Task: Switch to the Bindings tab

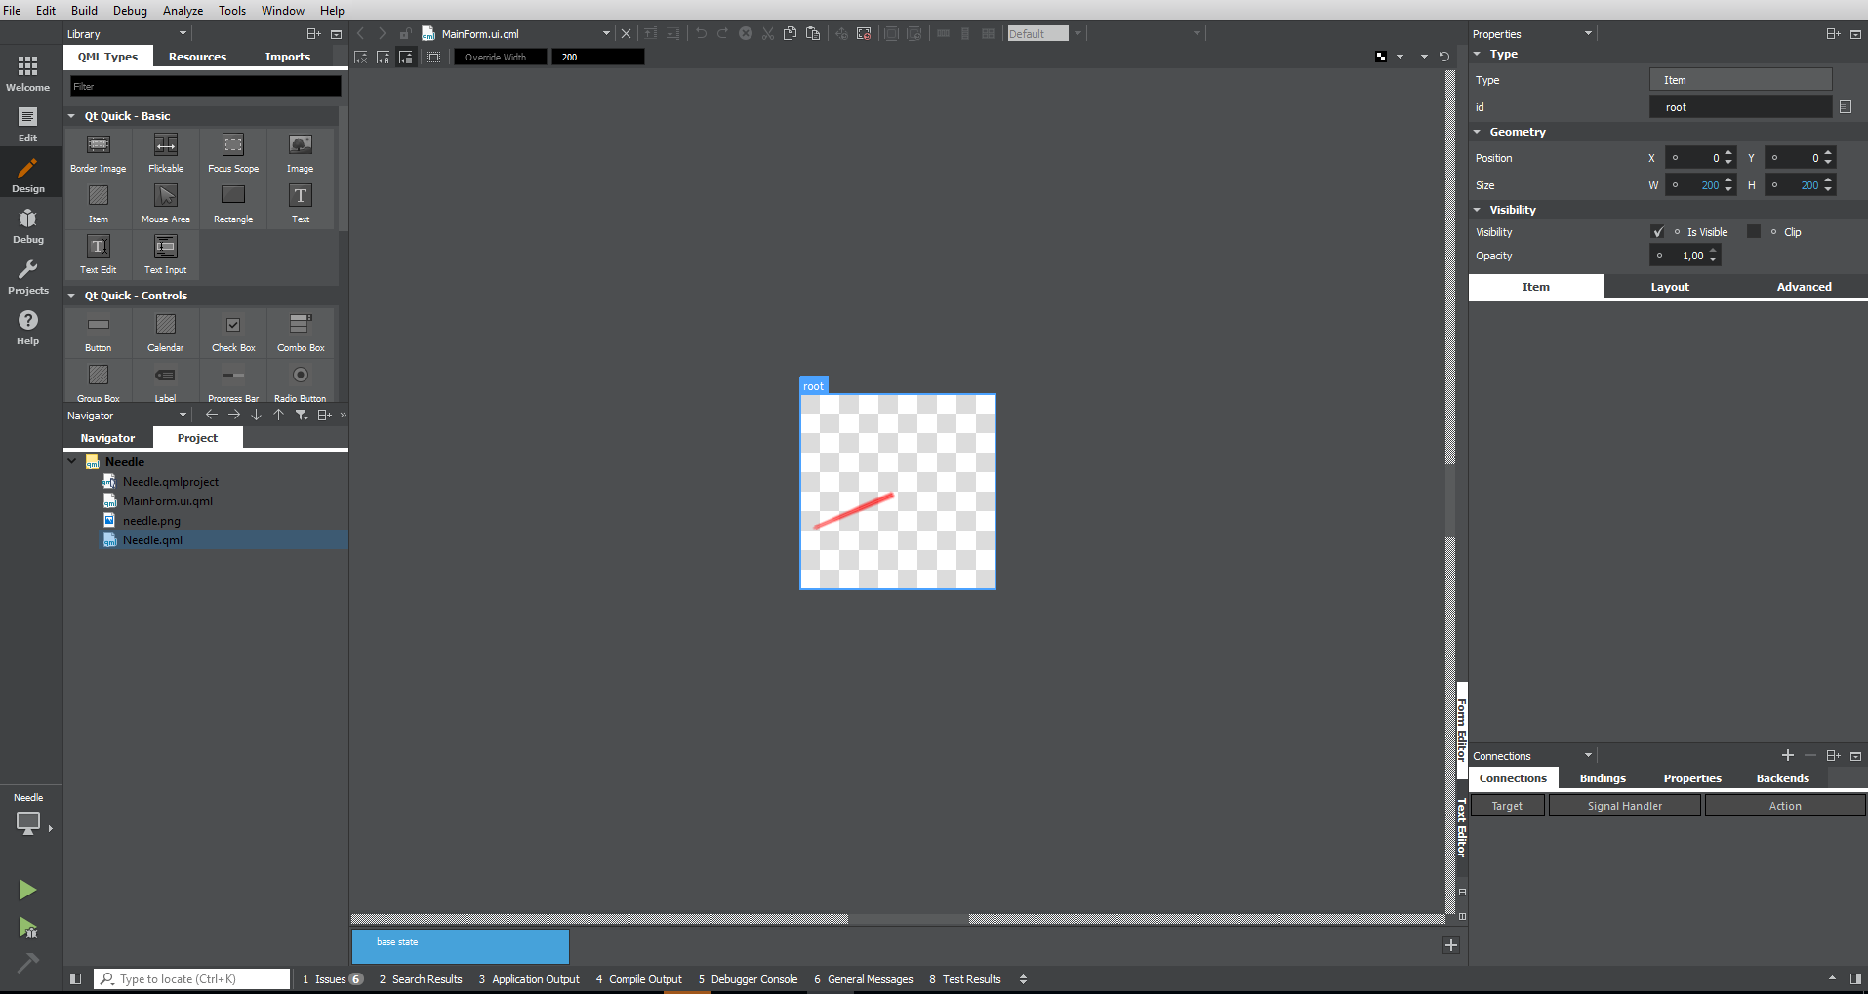Action: pos(1603,778)
